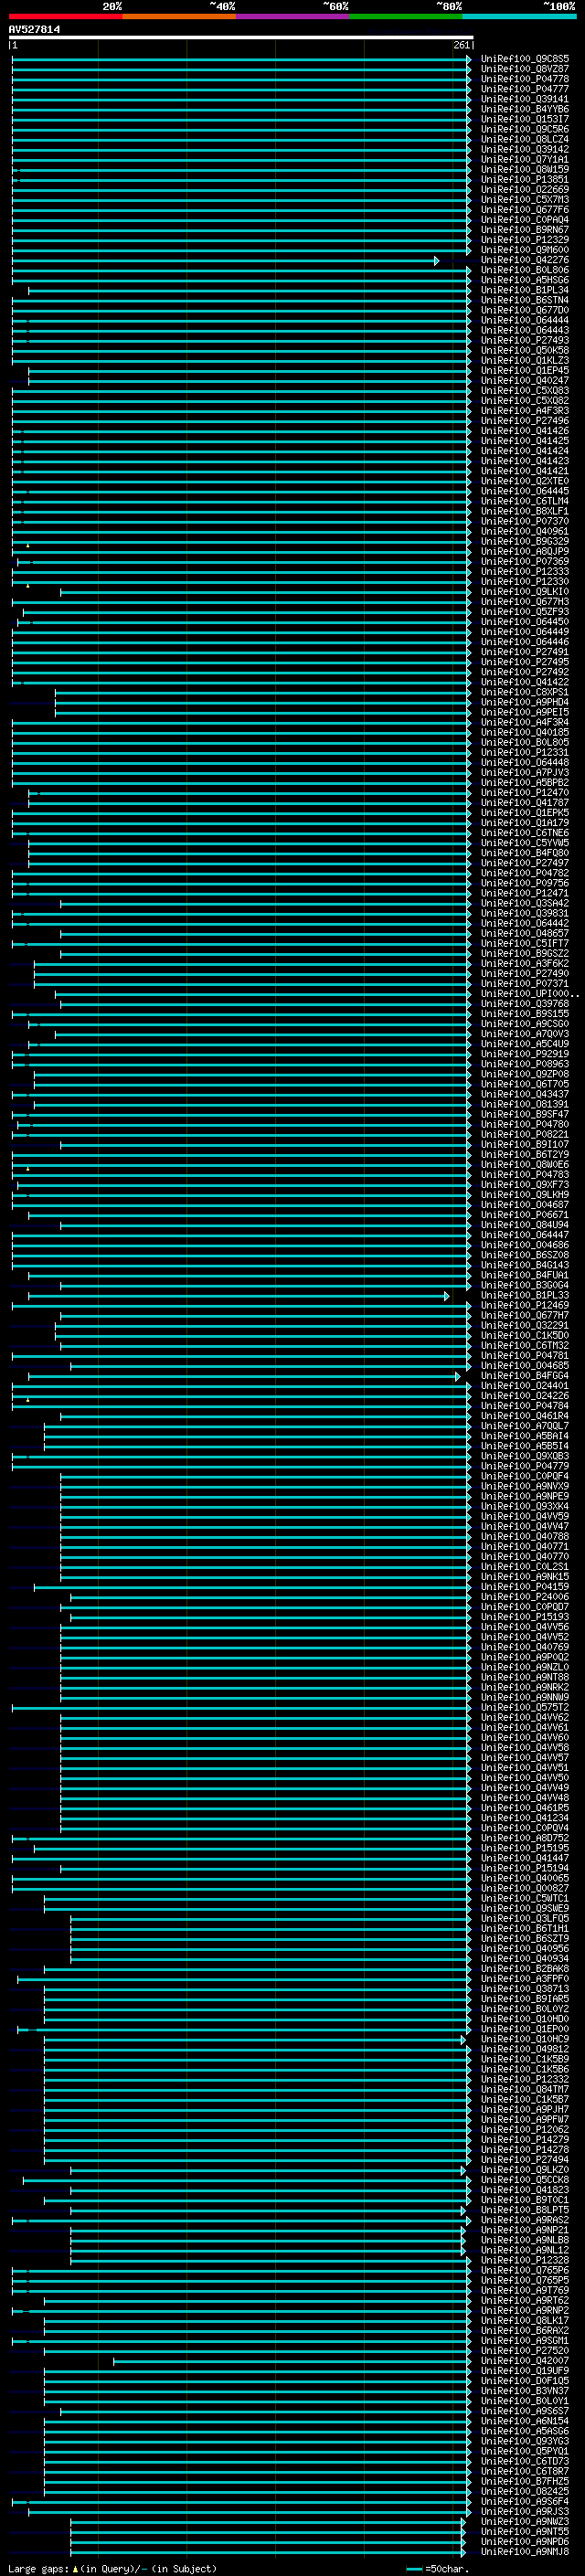Click the shortened alignment bar of UniRef100_B1PL33
585x2576 pixels.
coord(238,1295)
